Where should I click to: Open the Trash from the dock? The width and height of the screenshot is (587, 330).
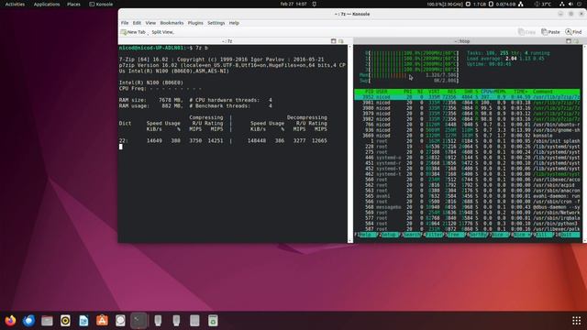pyautogui.click(x=213, y=321)
